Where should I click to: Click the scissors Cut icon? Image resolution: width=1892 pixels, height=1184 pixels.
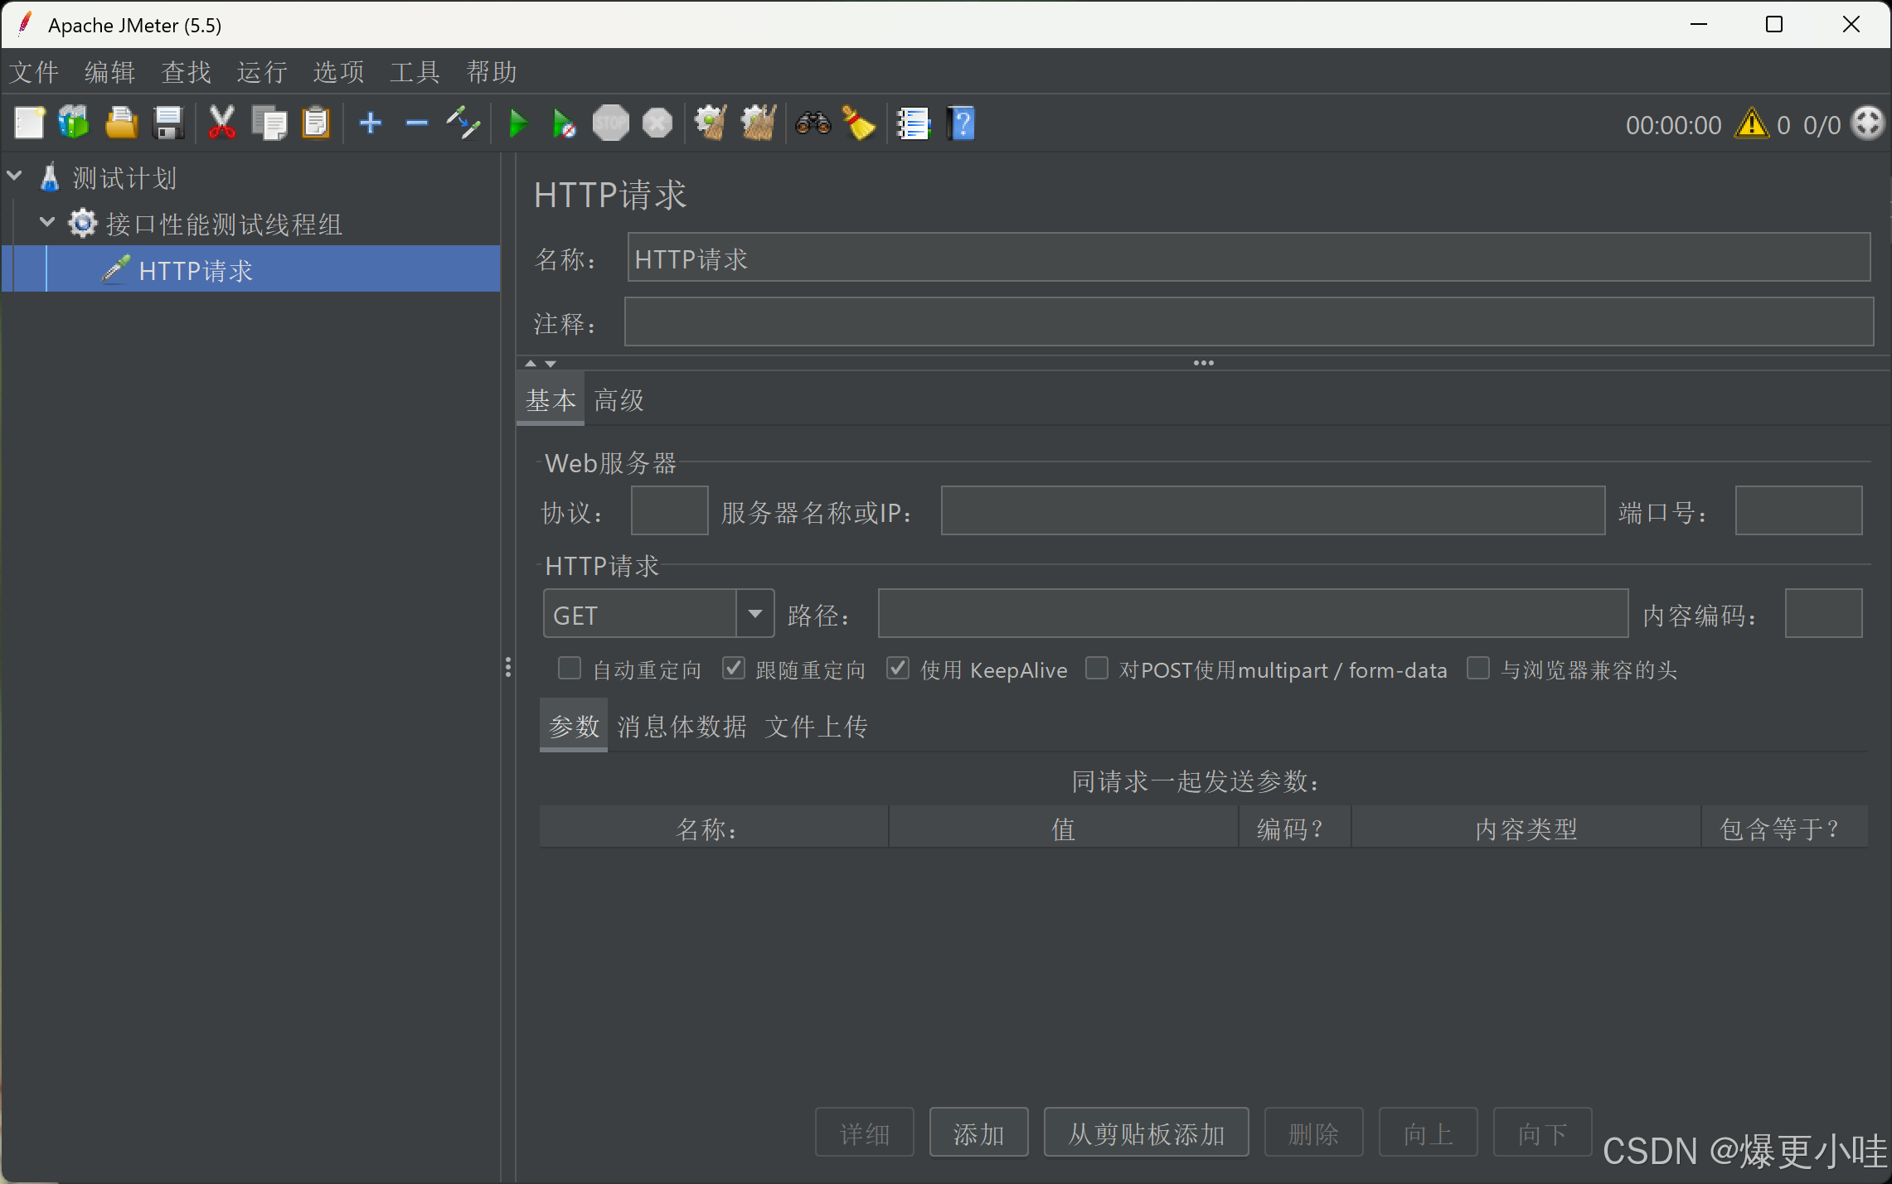221,123
